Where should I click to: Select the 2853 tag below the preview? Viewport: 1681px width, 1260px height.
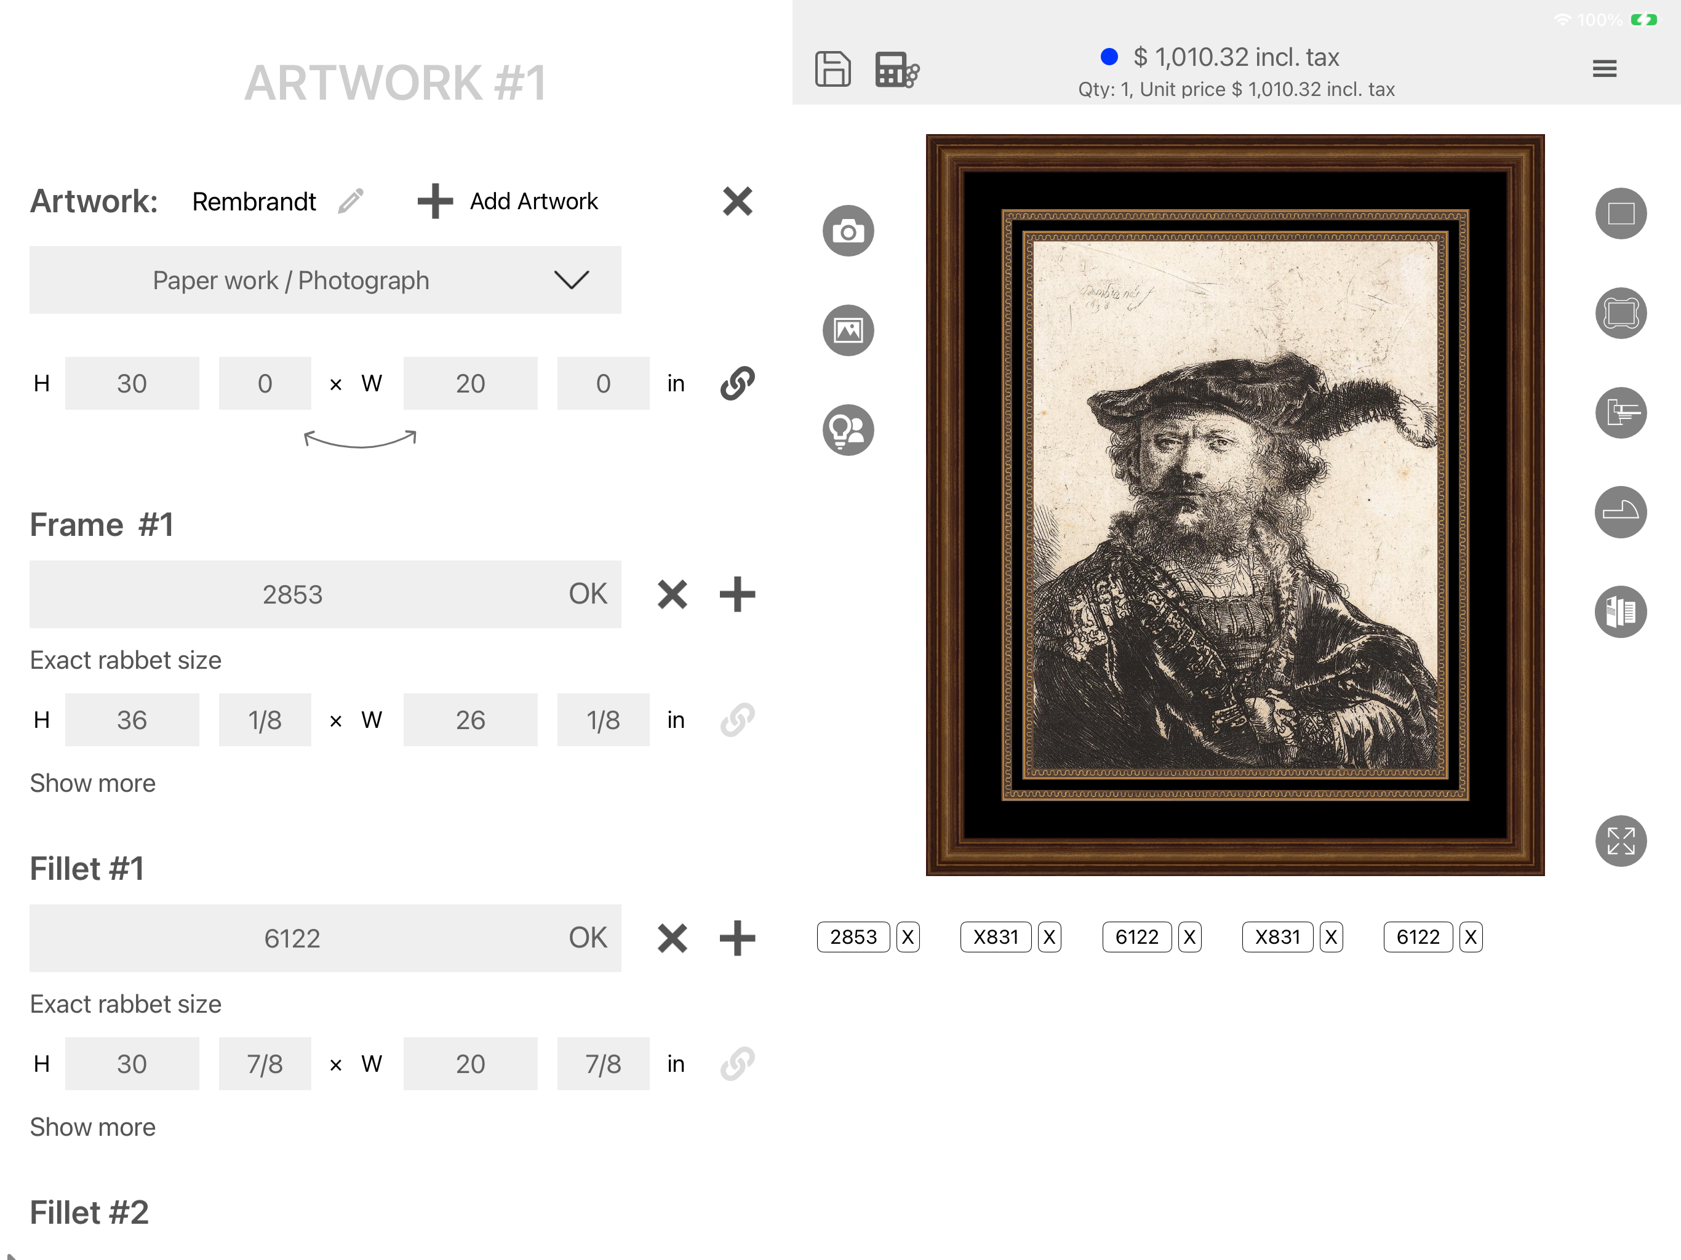tap(853, 937)
